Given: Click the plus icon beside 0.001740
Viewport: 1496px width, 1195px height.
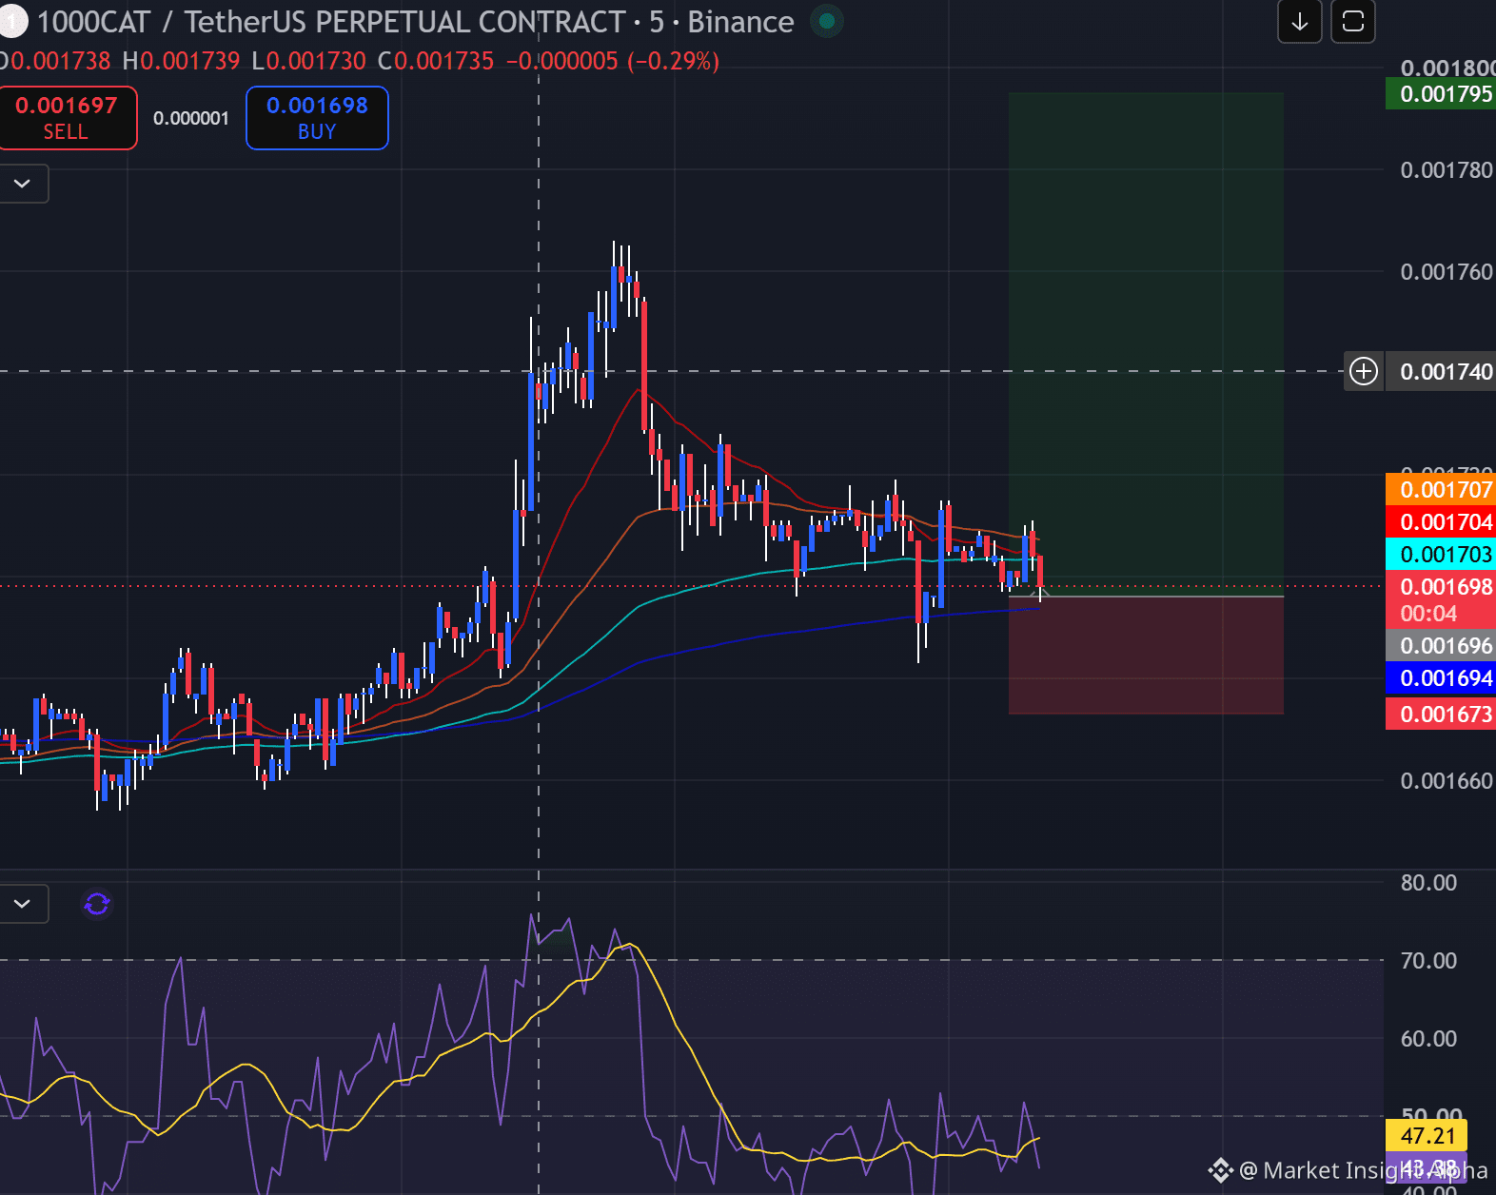Looking at the screenshot, I should [1364, 371].
